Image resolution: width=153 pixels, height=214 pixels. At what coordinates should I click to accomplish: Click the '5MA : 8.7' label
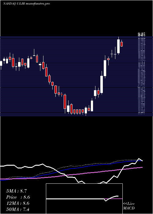tap(17, 191)
